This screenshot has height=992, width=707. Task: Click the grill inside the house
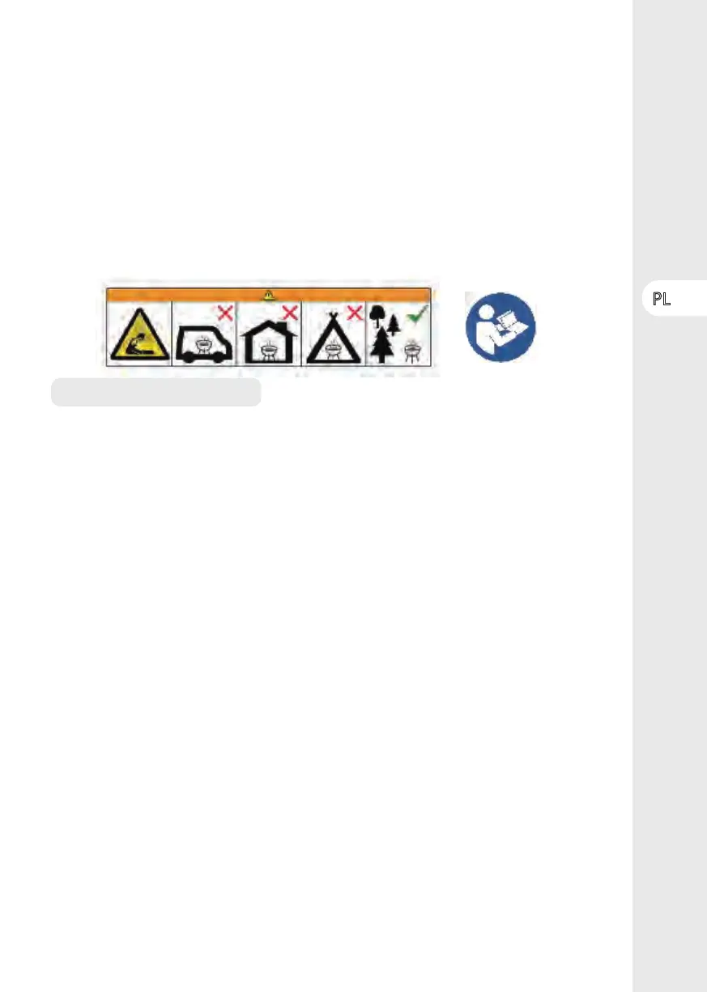pyautogui.click(x=269, y=351)
